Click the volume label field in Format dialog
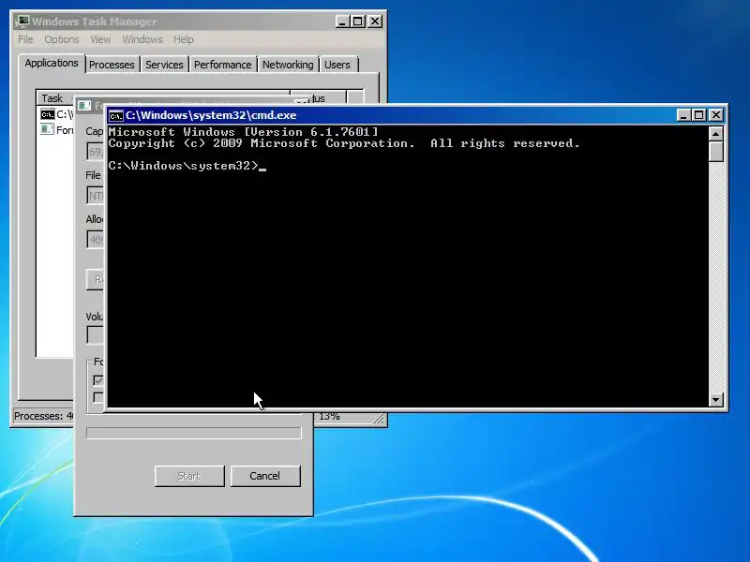This screenshot has height=562, width=750. (97, 335)
